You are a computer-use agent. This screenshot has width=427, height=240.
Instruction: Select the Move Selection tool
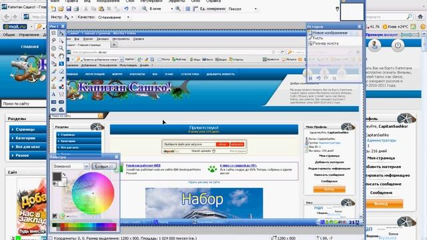61,41
